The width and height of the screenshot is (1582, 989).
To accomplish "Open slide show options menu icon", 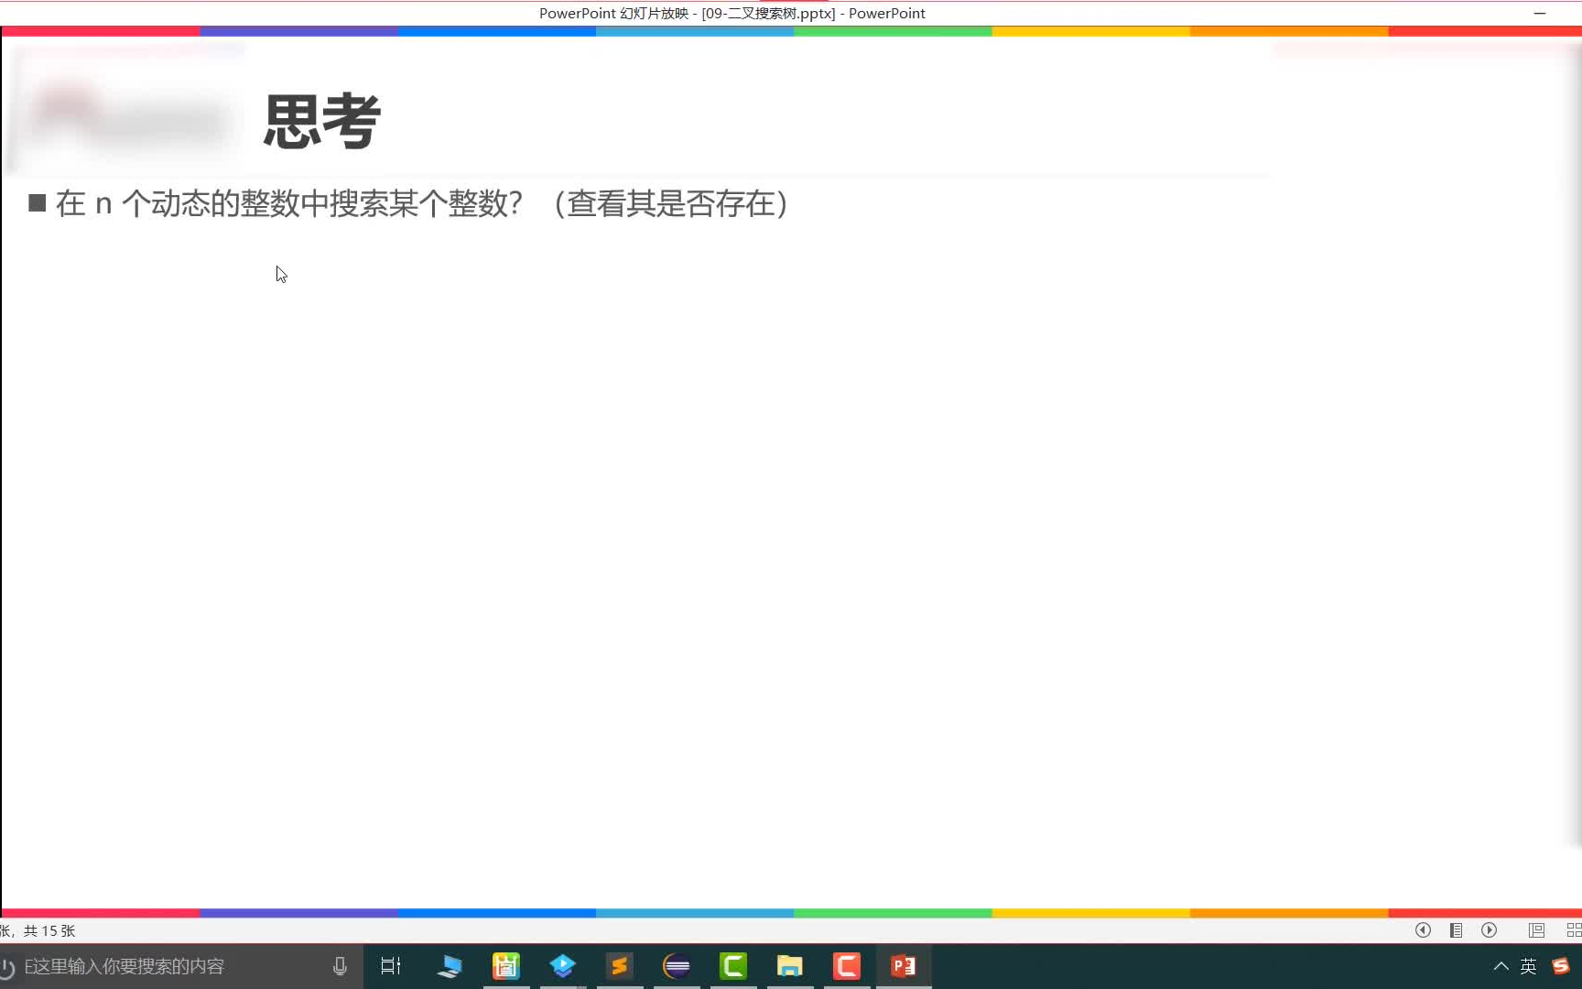I will coord(1456,930).
